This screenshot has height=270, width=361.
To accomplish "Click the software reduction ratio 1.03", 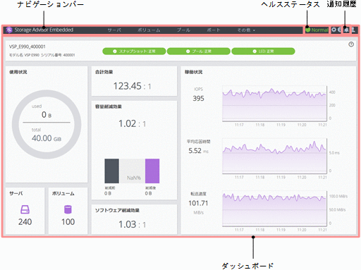I will [128, 224].
